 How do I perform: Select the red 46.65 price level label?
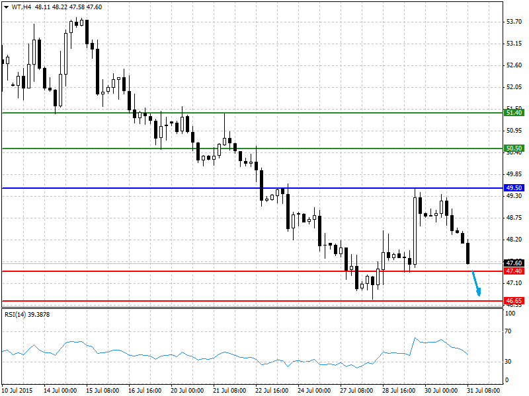(x=514, y=301)
